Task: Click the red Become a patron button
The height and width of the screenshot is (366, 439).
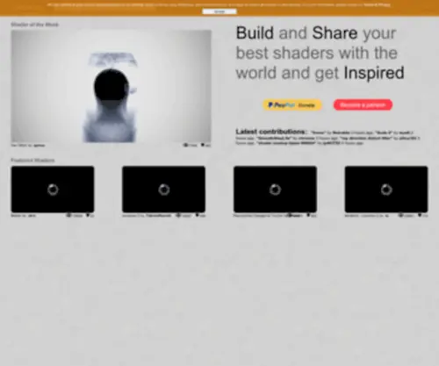Action: [363, 104]
